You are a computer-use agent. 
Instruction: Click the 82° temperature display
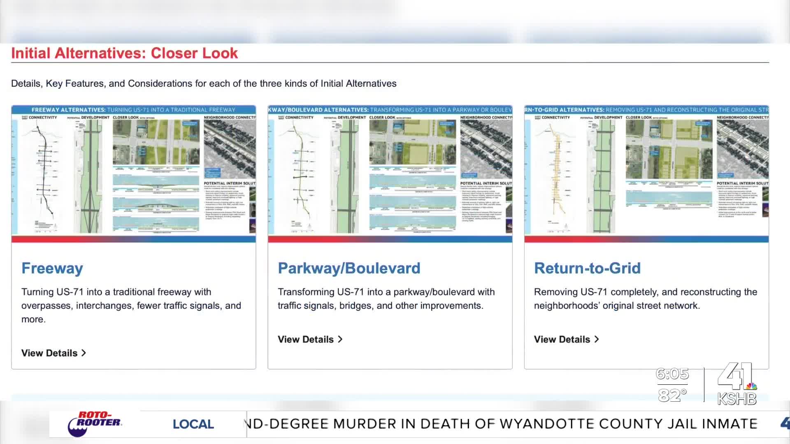pos(672,395)
